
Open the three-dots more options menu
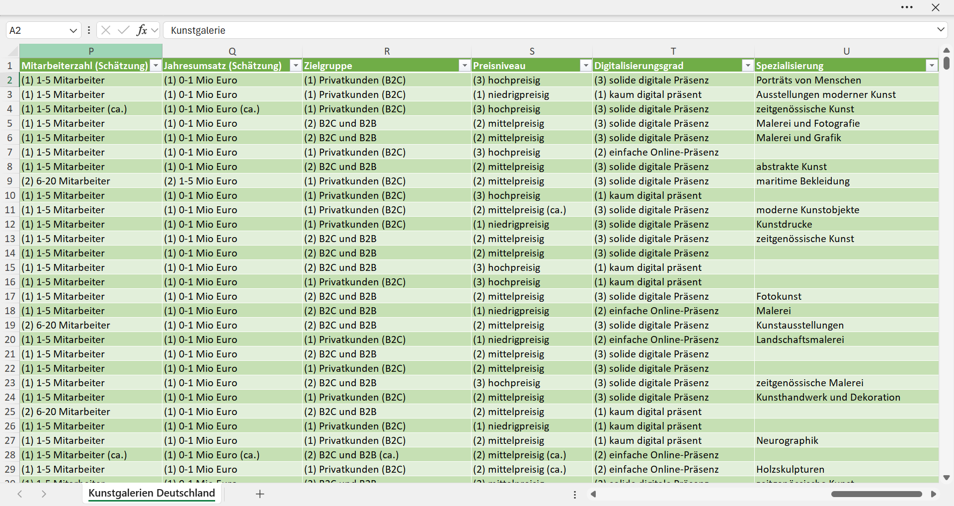pos(907,7)
